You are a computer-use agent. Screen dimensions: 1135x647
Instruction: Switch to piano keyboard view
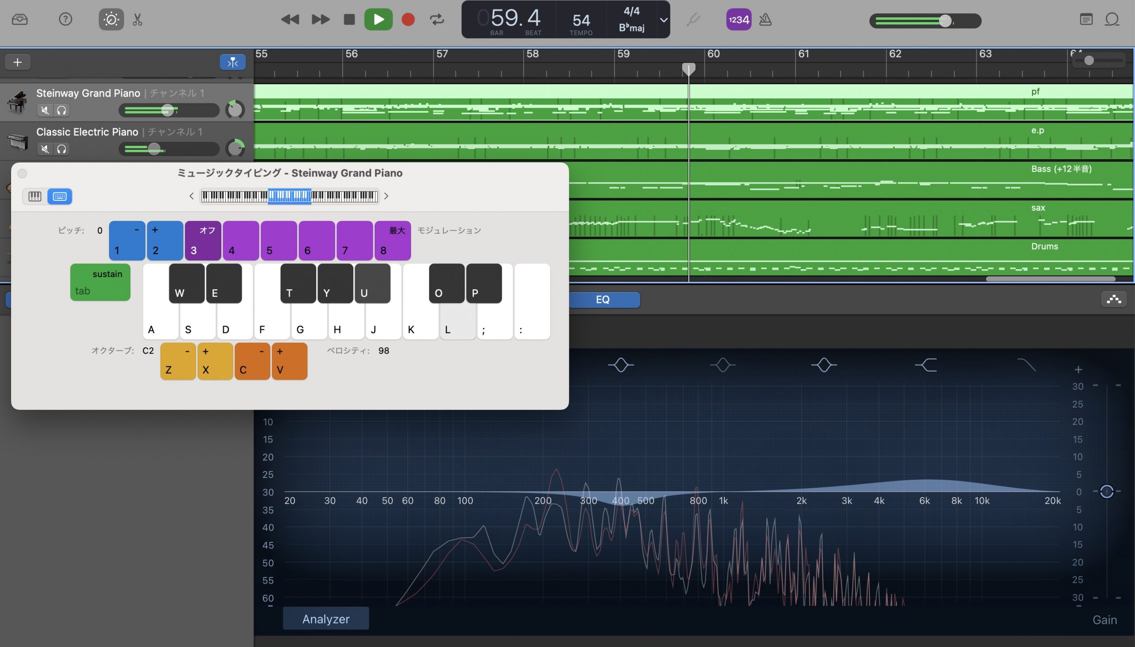point(35,196)
